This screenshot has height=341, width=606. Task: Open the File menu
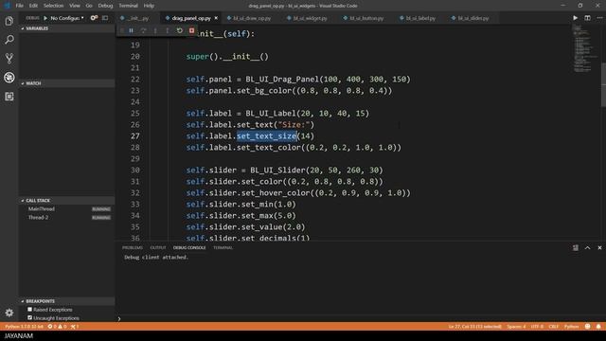19,6
